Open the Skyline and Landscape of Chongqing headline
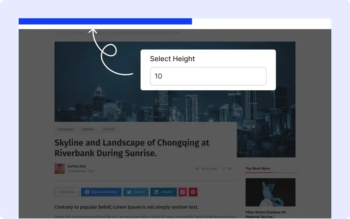350x219 pixels. pos(132,148)
